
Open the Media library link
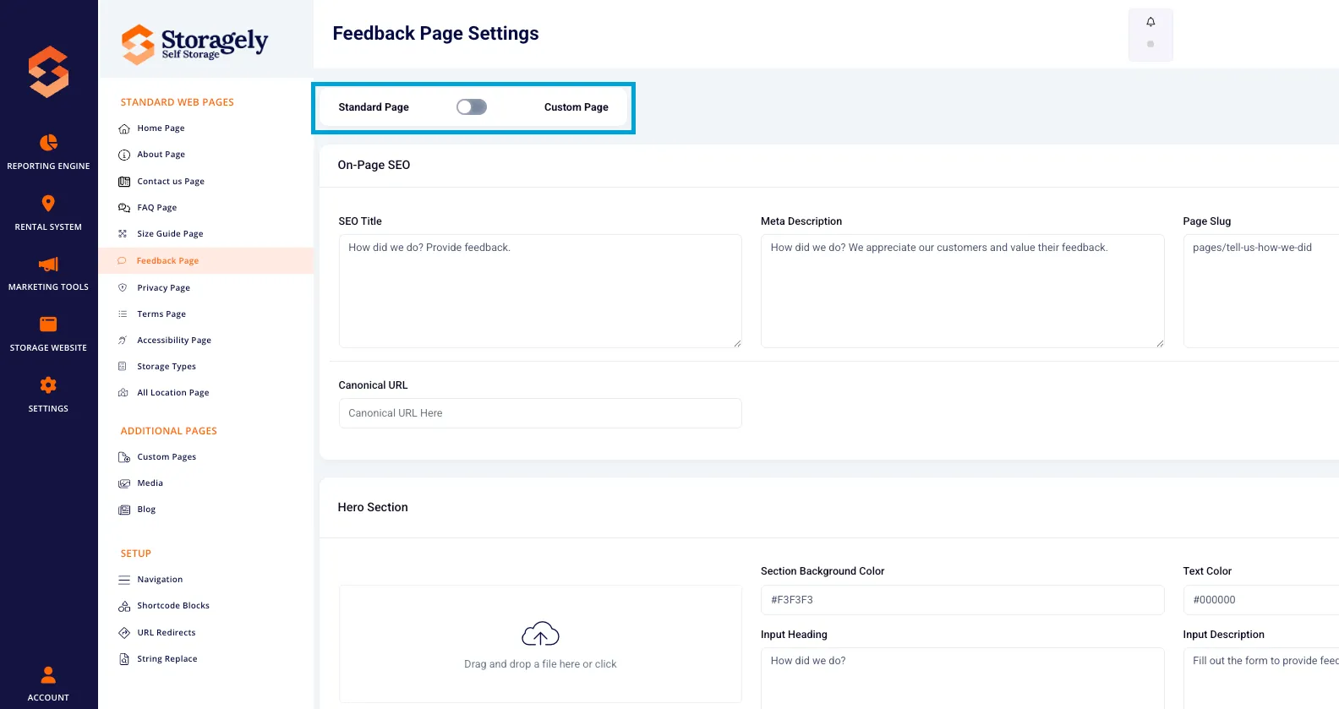coord(150,483)
